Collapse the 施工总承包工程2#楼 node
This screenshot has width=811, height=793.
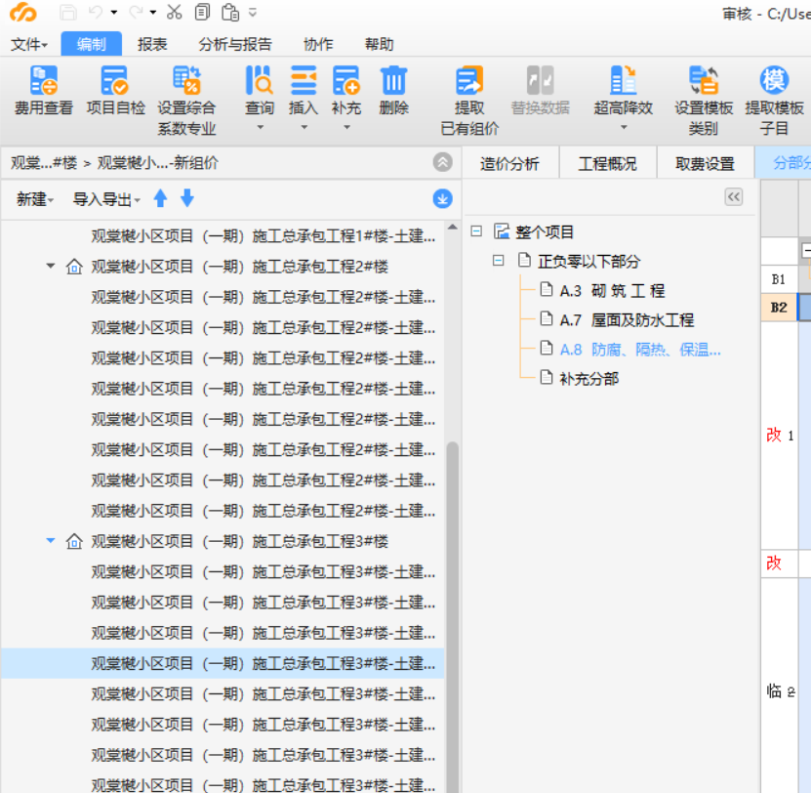(50, 266)
